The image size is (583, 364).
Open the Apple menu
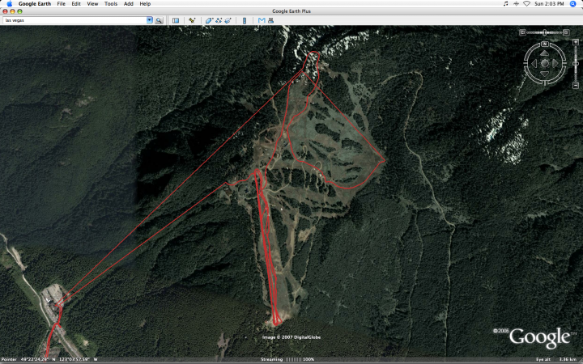tap(9, 4)
